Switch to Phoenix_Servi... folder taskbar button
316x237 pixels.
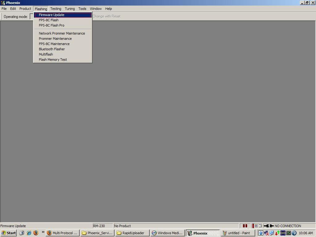click(x=98, y=233)
